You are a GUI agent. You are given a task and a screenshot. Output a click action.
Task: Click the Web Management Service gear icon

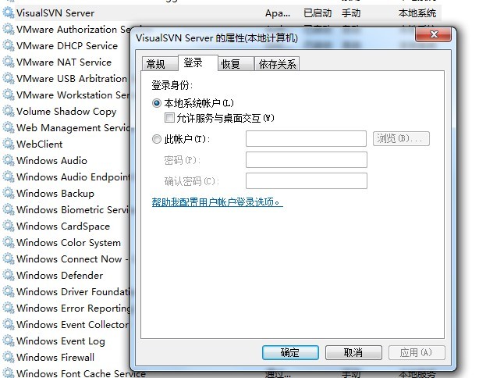(9, 128)
